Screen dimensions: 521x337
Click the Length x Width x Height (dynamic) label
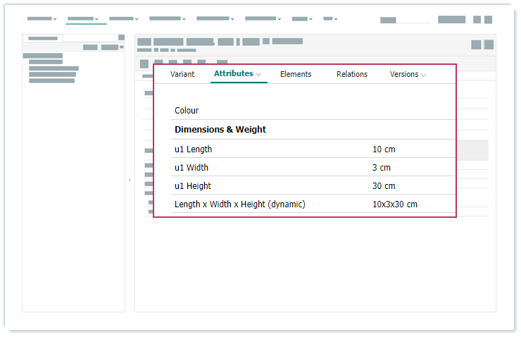coord(239,204)
